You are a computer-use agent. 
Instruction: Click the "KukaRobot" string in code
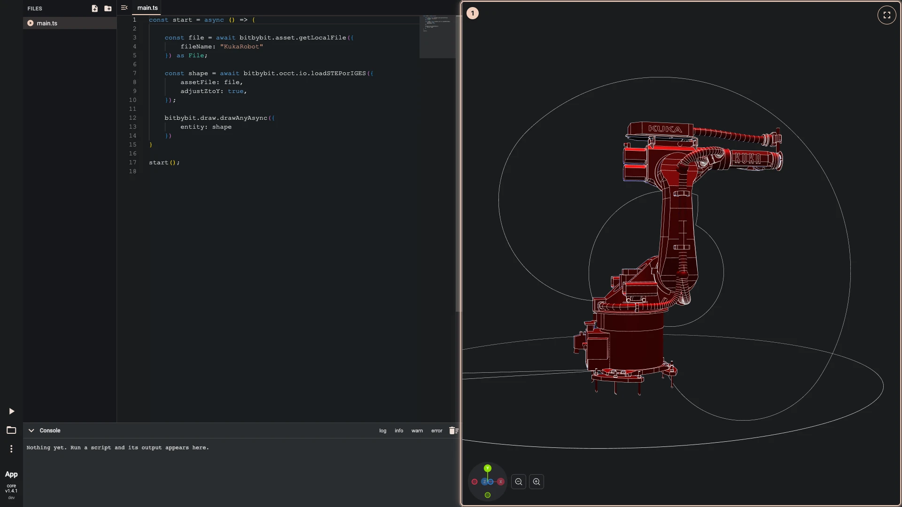point(241,46)
